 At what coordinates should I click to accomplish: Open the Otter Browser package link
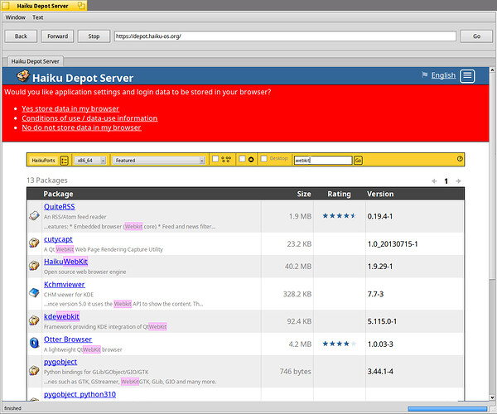68,339
